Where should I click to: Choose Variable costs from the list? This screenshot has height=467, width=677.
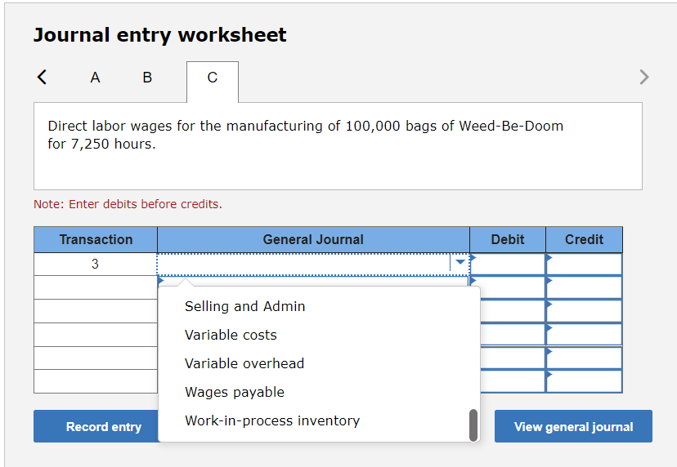tap(231, 335)
